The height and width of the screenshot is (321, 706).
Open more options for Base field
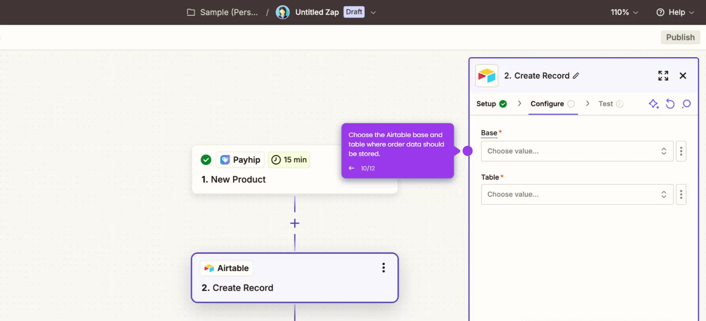(x=681, y=151)
